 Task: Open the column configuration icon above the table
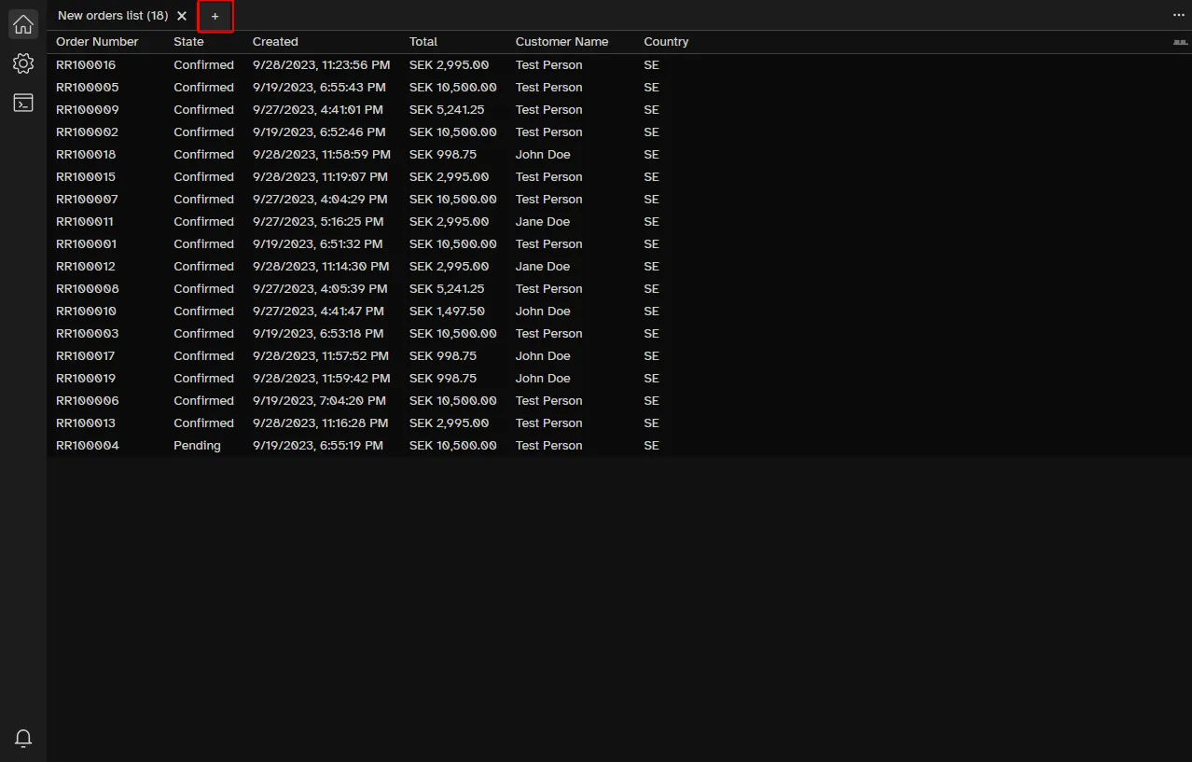[1182, 41]
